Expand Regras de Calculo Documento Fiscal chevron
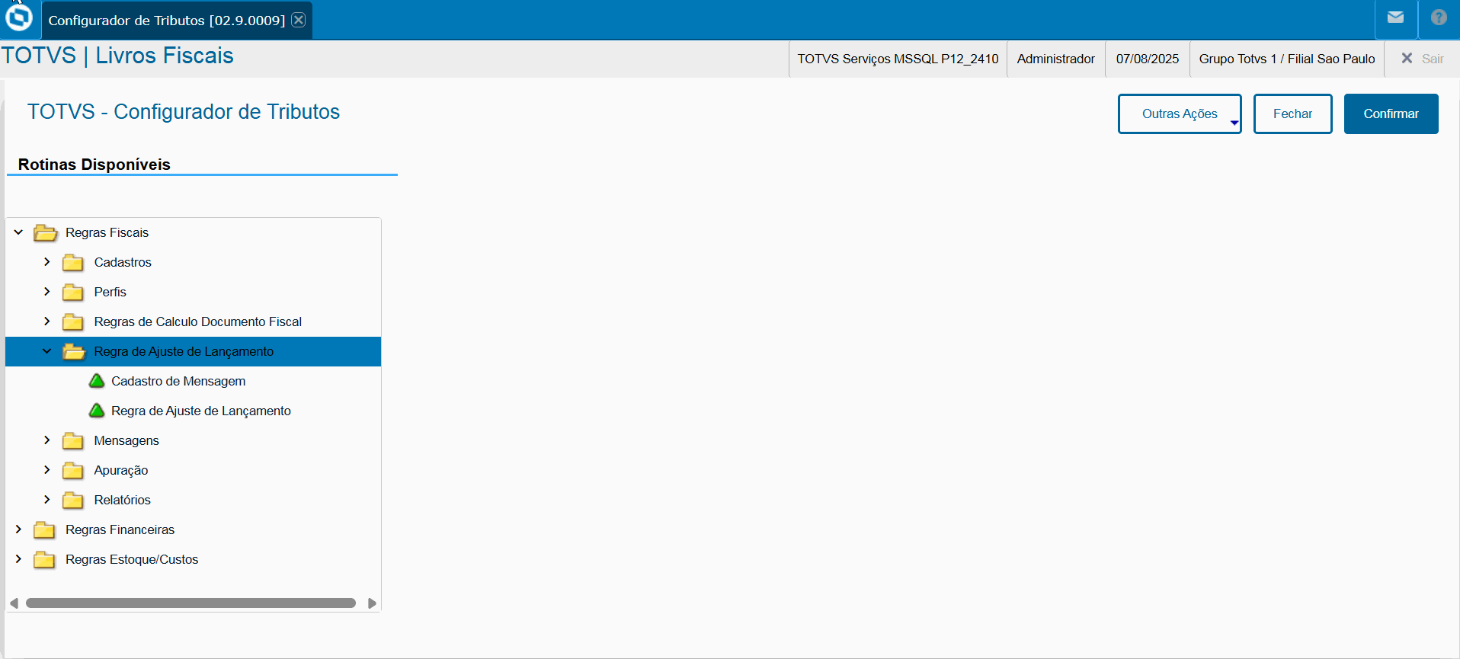1460x659 pixels. tap(47, 321)
